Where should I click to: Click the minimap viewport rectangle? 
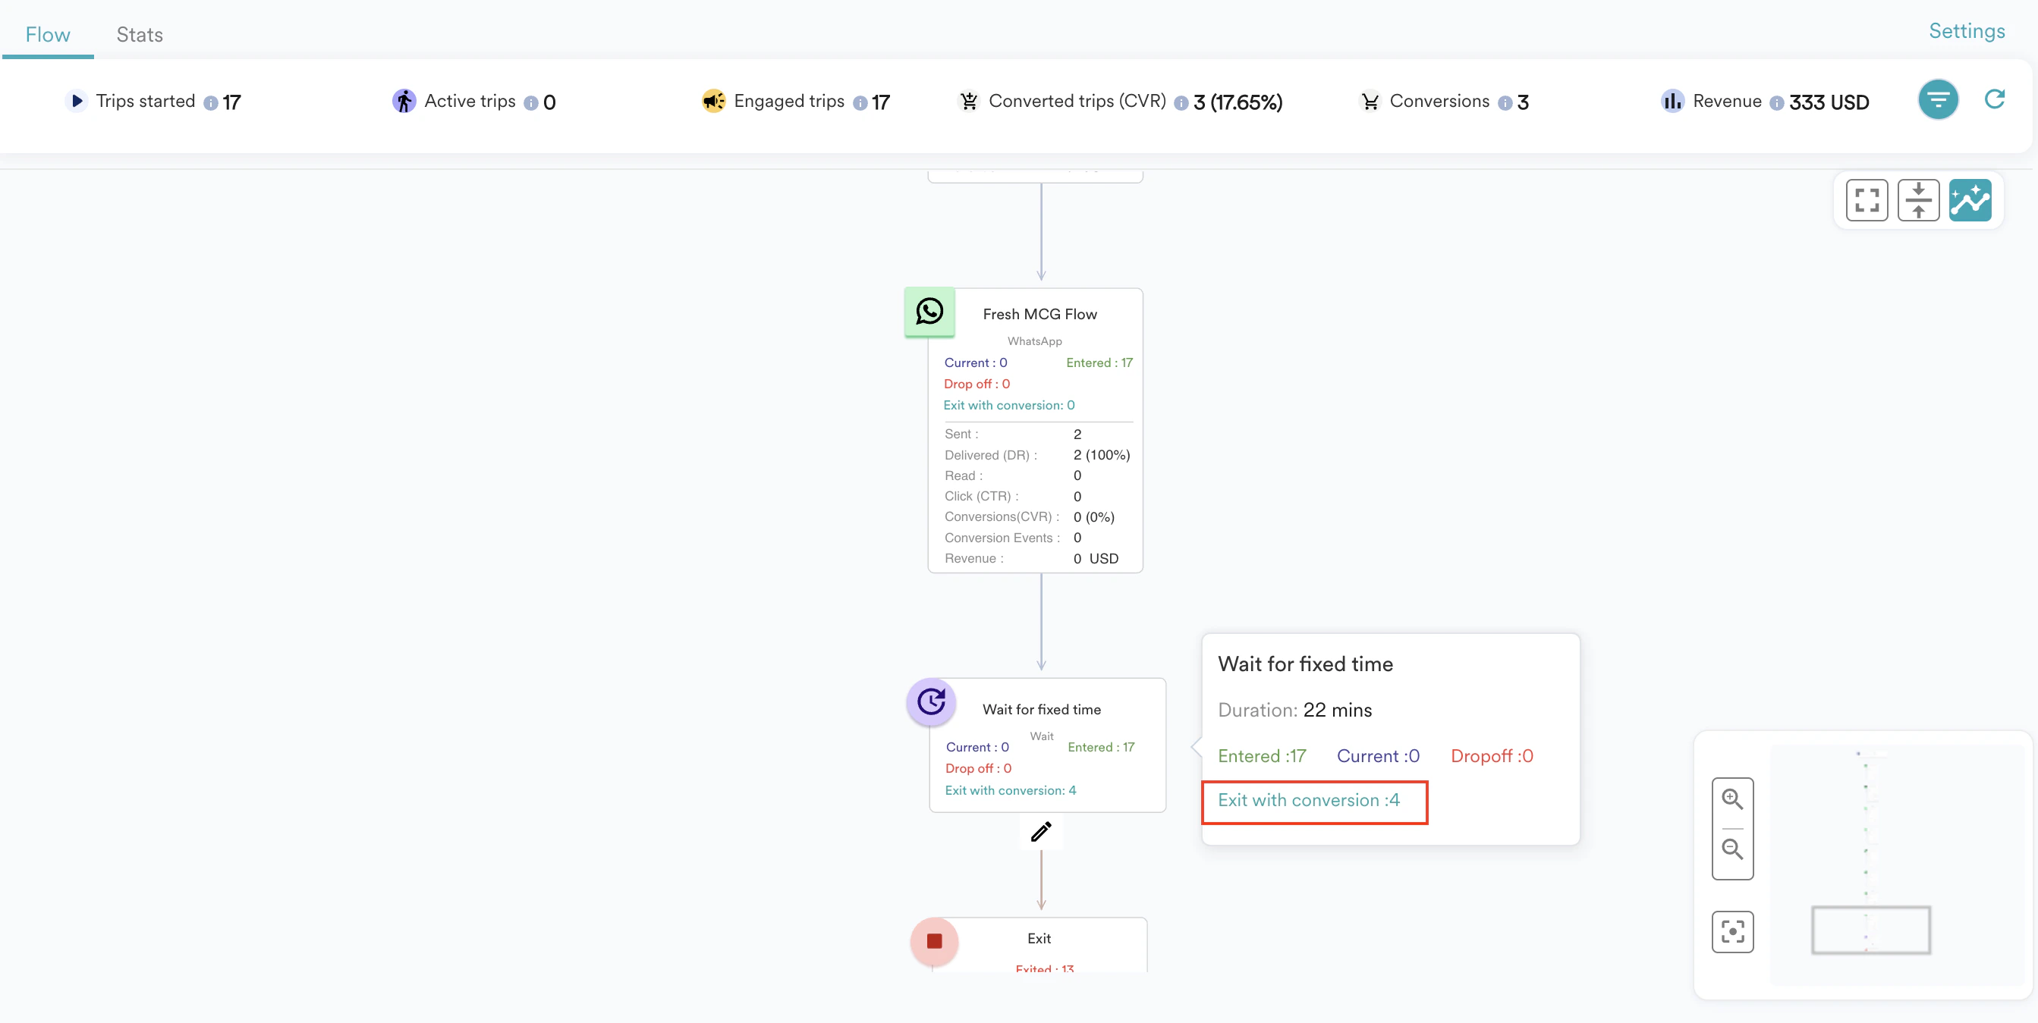click(1870, 930)
